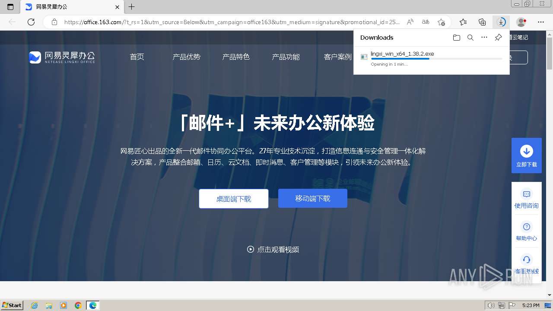Open Edge Settings and more menu
The height and width of the screenshot is (311, 553).
tap(541, 22)
